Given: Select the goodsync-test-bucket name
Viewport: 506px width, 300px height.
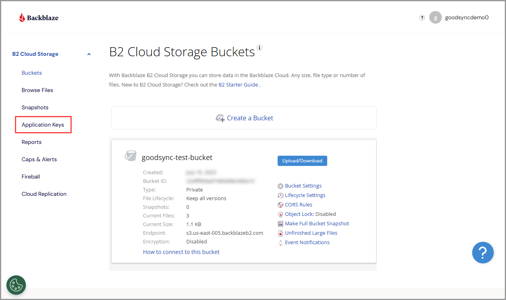Looking at the screenshot, I should pyautogui.click(x=177, y=157).
